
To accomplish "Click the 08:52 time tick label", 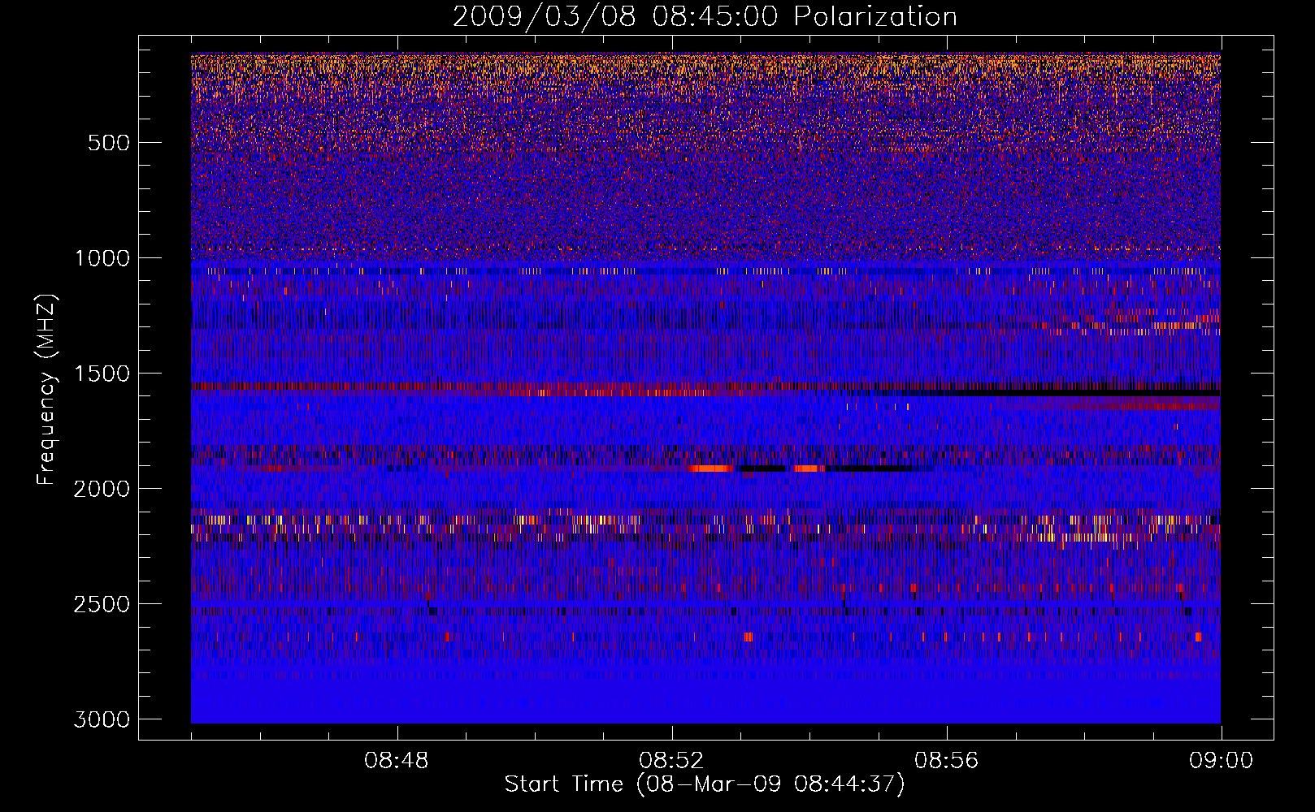I will tap(671, 761).
